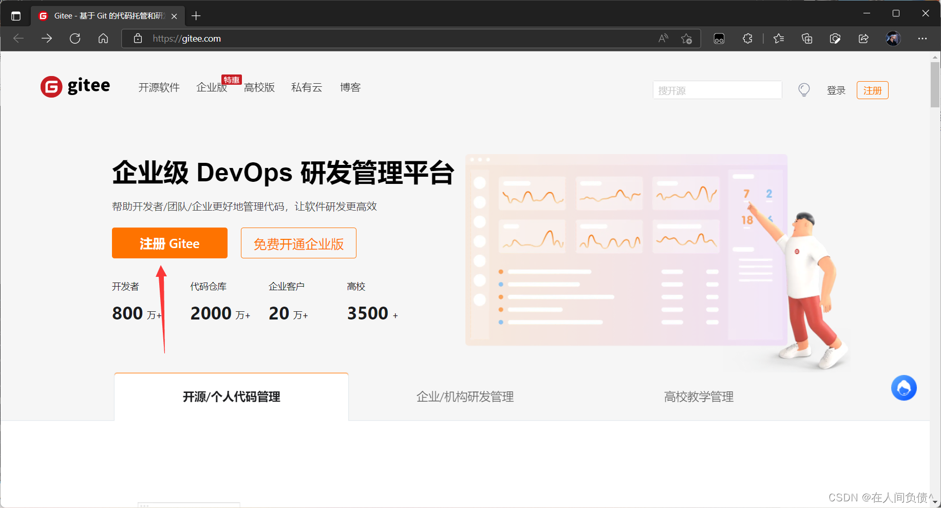Open the Collections panel

pyautogui.click(x=807, y=39)
